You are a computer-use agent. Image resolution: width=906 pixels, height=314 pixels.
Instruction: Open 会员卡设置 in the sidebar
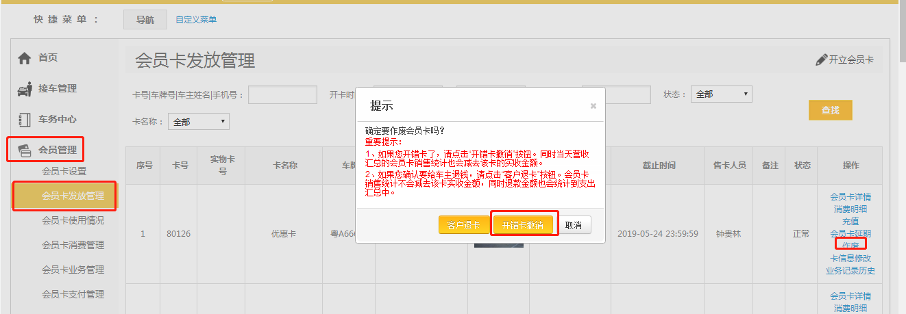[64, 171]
